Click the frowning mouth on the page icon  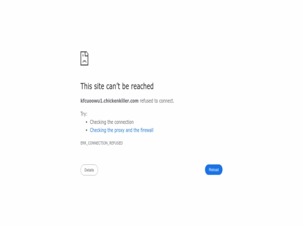click(84, 62)
